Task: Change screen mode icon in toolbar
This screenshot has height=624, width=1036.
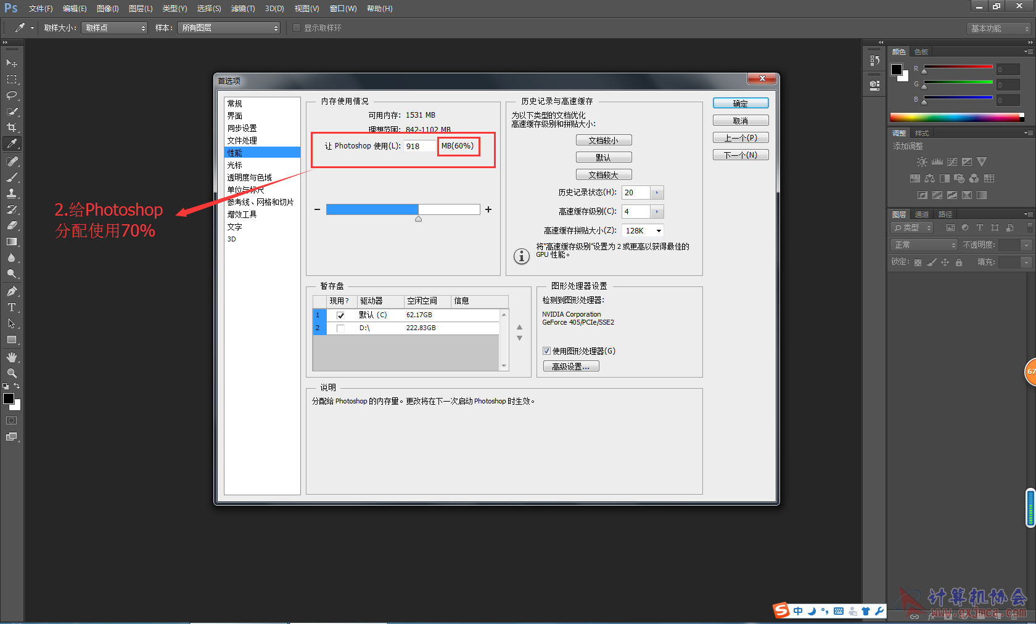Action: (x=12, y=437)
